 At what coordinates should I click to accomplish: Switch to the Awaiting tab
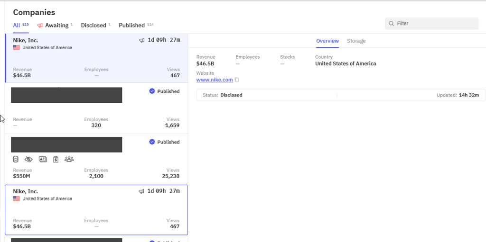[55, 26]
